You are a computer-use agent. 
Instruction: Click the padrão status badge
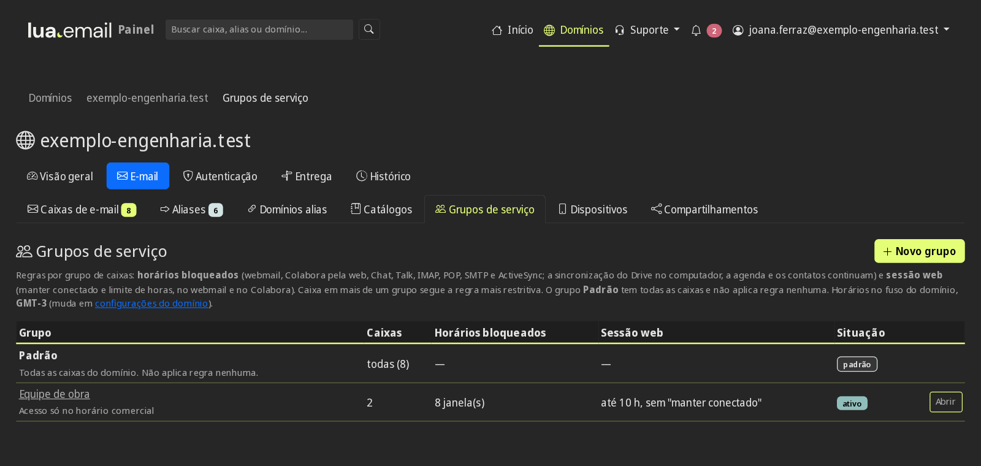pos(857,364)
